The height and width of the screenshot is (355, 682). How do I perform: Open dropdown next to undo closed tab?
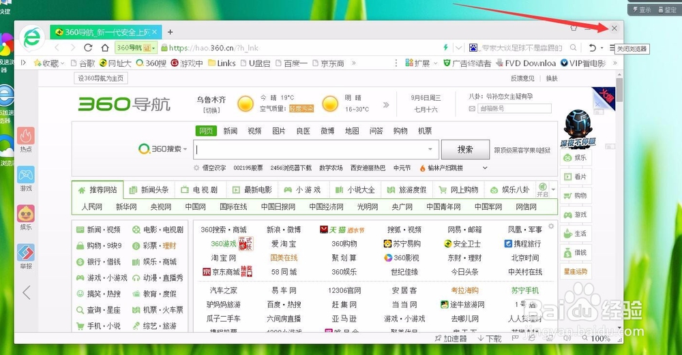pyautogui.click(x=602, y=48)
